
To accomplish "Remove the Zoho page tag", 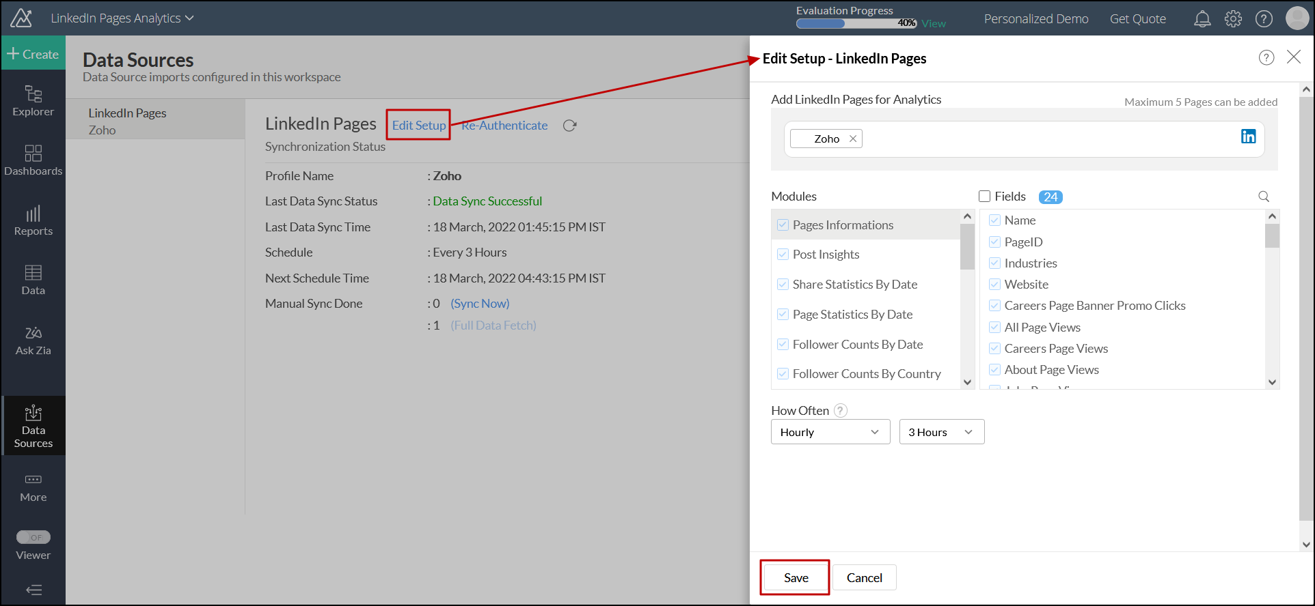I will [x=853, y=139].
